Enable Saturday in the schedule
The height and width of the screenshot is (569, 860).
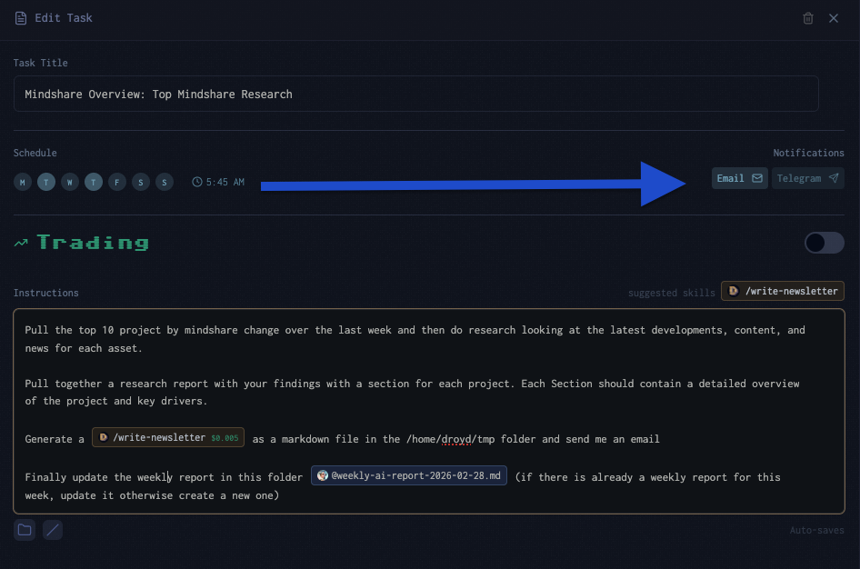click(x=141, y=182)
